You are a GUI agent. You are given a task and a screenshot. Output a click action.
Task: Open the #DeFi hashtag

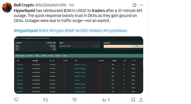pos(70,31)
